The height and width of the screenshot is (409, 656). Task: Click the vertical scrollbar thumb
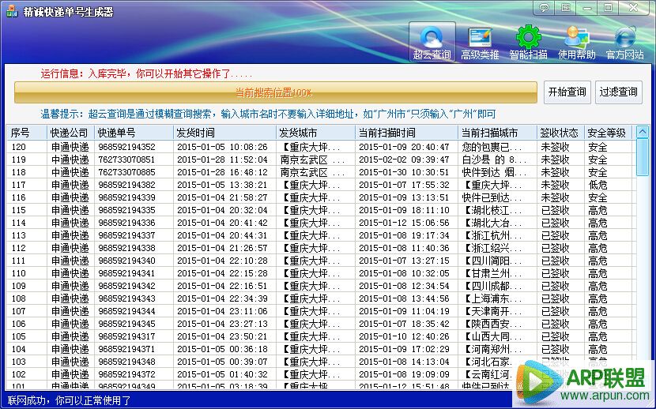click(643, 157)
